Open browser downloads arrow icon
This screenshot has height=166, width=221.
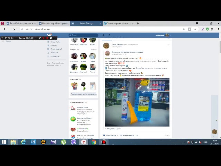click(218, 29)
